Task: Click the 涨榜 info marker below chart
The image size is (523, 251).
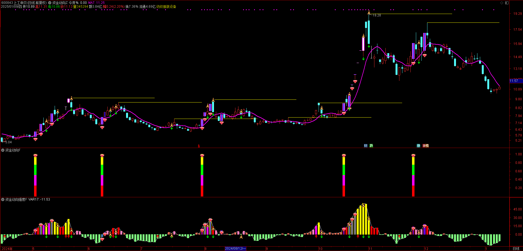Action: (x=425, y=146)
